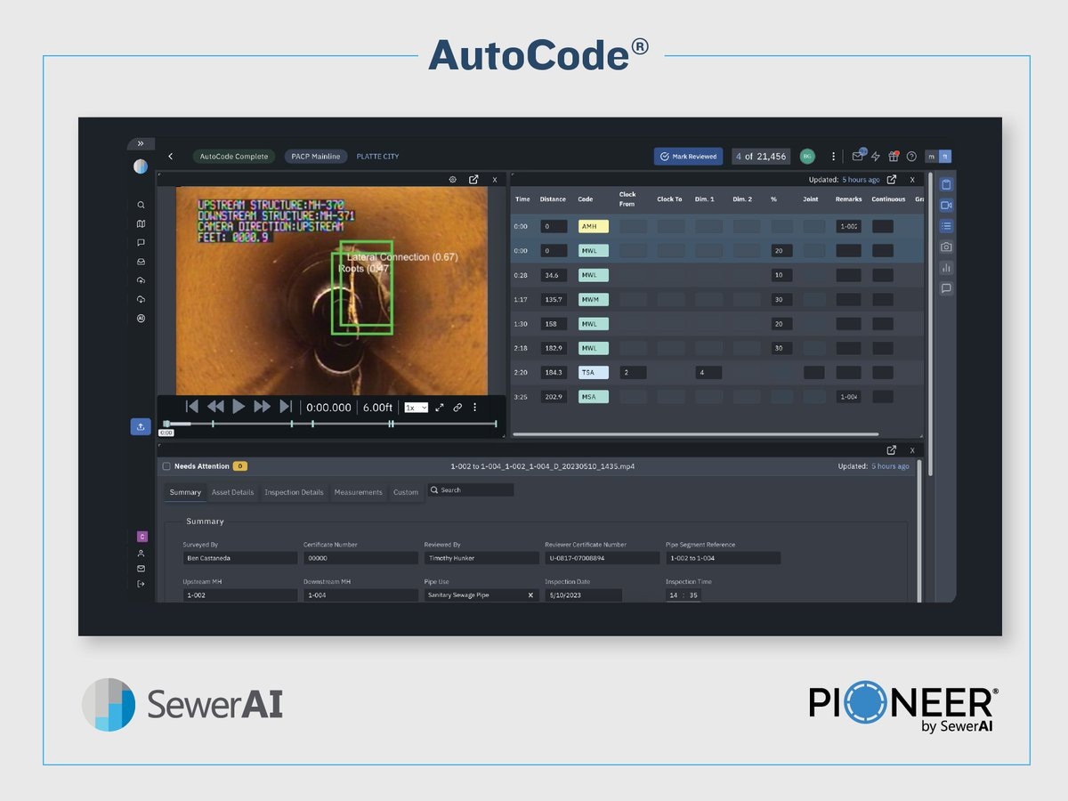Toggle the video camera panel in right rail
Image resolution: width=1068 pixels, height=801 pixels.
pos(946,206)
